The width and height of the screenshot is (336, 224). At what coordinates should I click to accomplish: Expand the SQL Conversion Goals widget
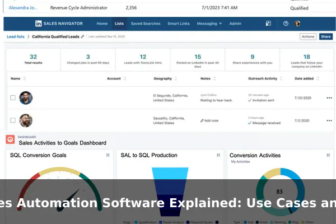point(108,155)
